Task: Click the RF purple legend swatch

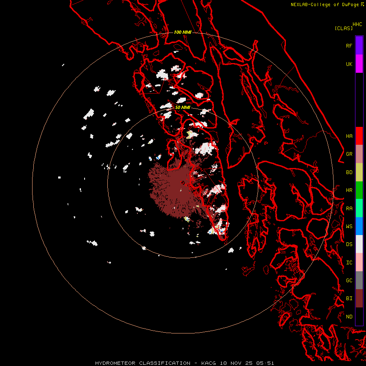Action: click(x=359, y=46)
